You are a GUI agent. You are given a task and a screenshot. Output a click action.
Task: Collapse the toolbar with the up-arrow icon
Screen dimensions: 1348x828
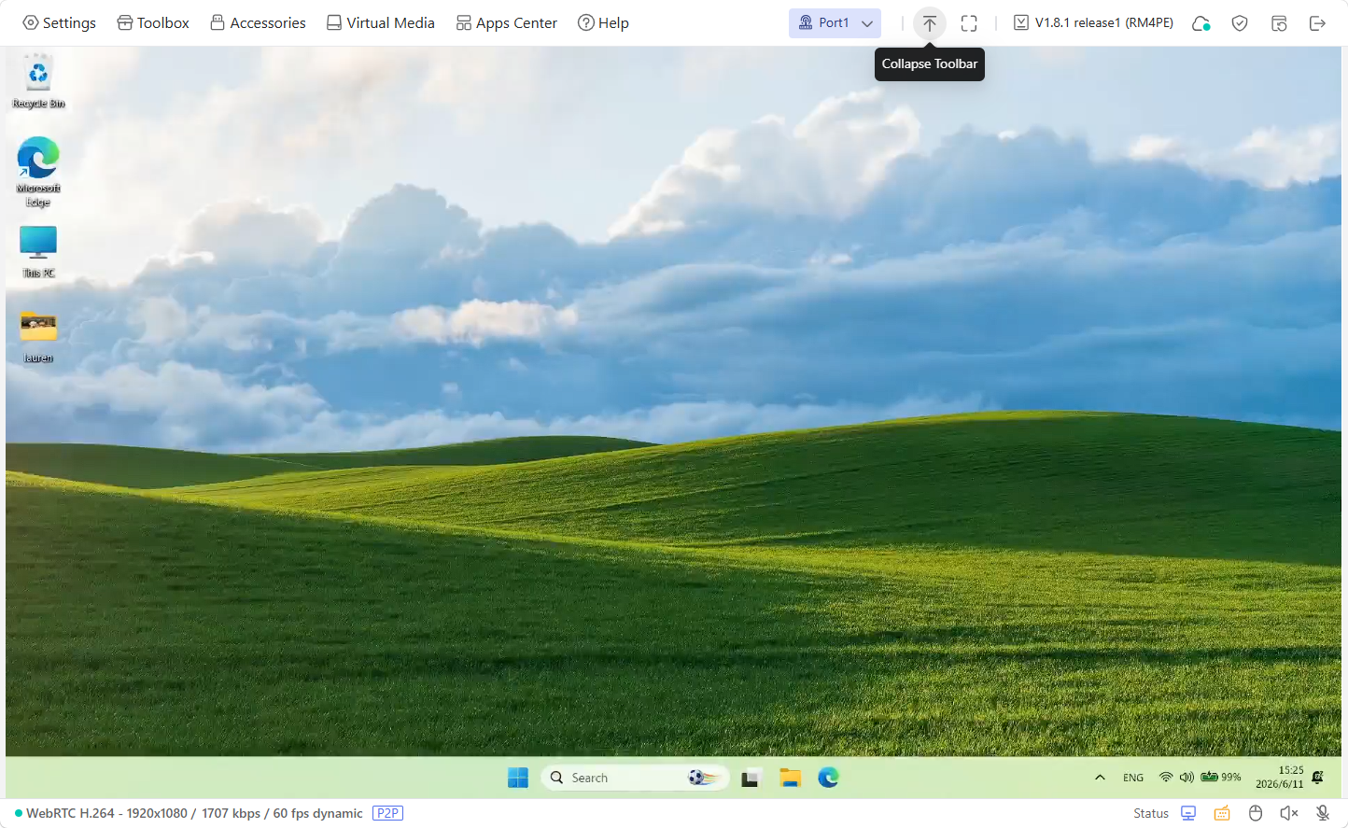[930, 23]
